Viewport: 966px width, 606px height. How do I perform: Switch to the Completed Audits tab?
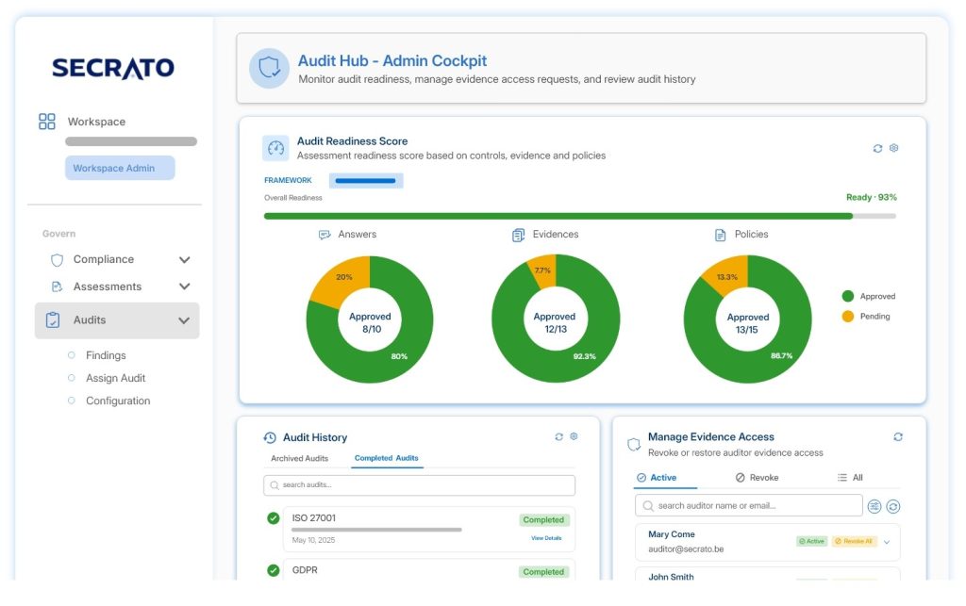pyautogui.click(x=386, y=458)
